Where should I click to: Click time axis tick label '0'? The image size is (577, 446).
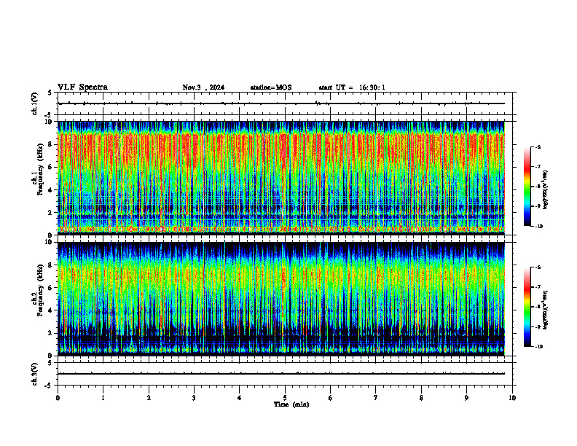pyautogui.click(x=58, y=398)
